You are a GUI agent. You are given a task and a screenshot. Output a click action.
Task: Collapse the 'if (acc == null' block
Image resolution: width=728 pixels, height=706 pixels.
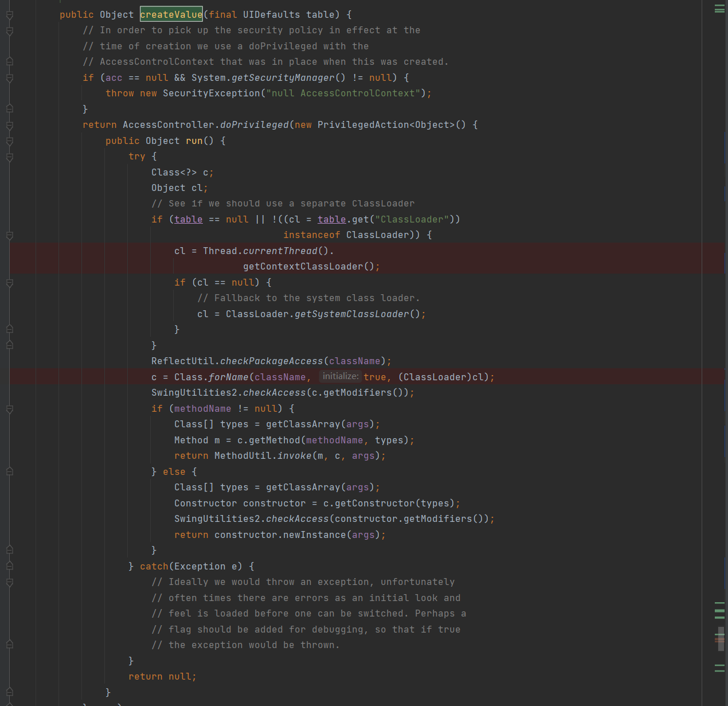10,78
